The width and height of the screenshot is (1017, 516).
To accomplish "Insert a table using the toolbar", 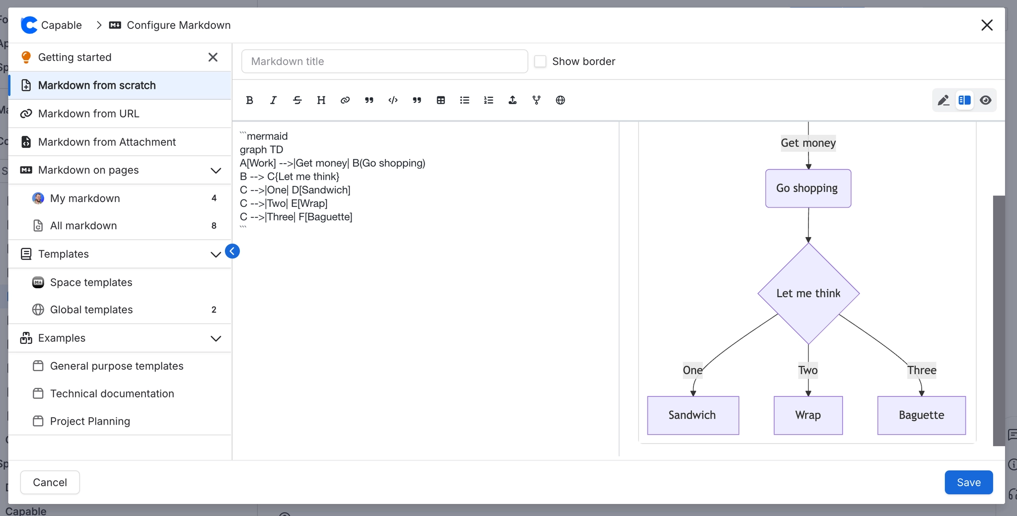I will click(440, 100).
